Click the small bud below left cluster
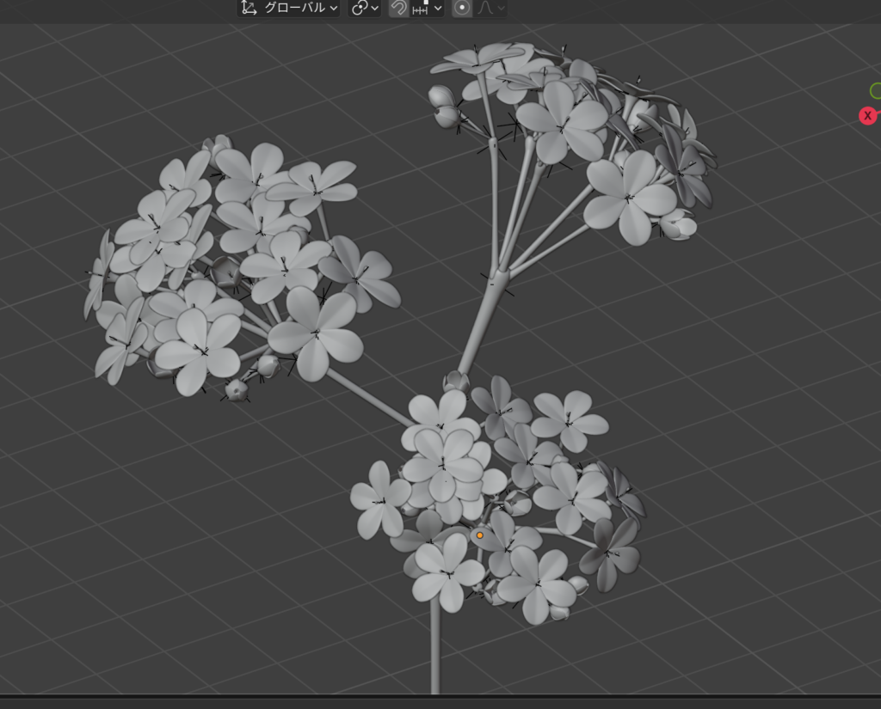 point(236,389)
